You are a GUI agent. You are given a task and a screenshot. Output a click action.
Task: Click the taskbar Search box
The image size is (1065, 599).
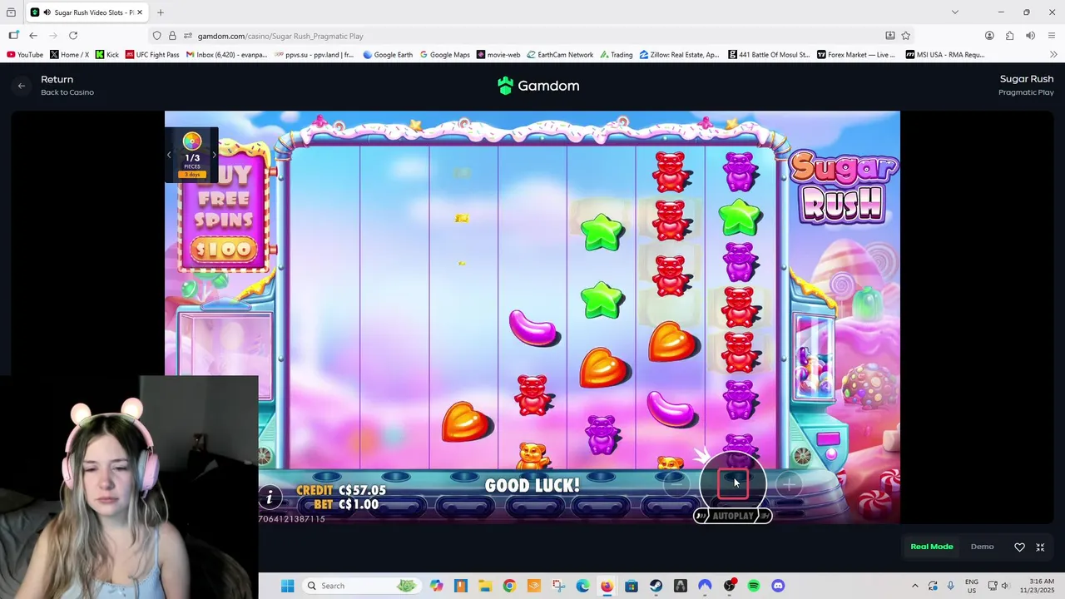[360, 586]
